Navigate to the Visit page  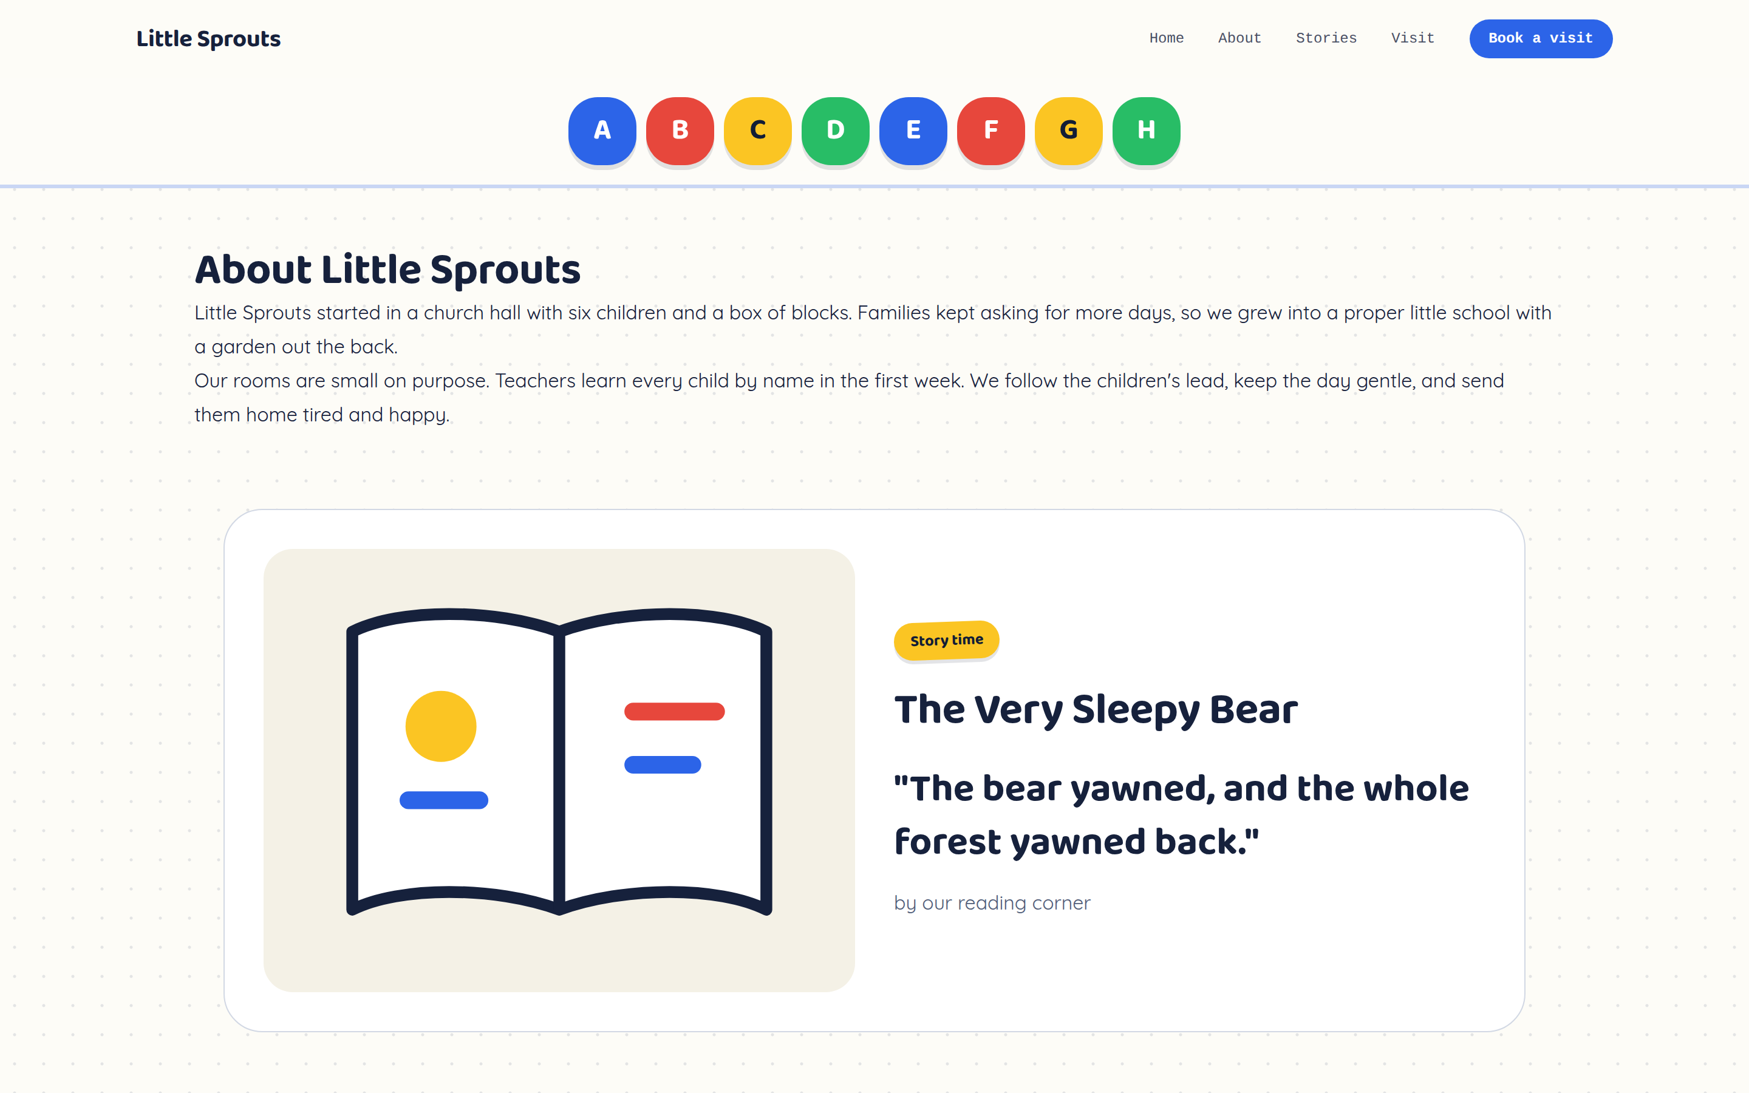[1412, 38]
